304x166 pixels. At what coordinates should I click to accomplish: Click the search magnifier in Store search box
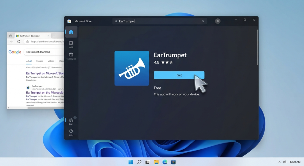click(x=116, y=21)
